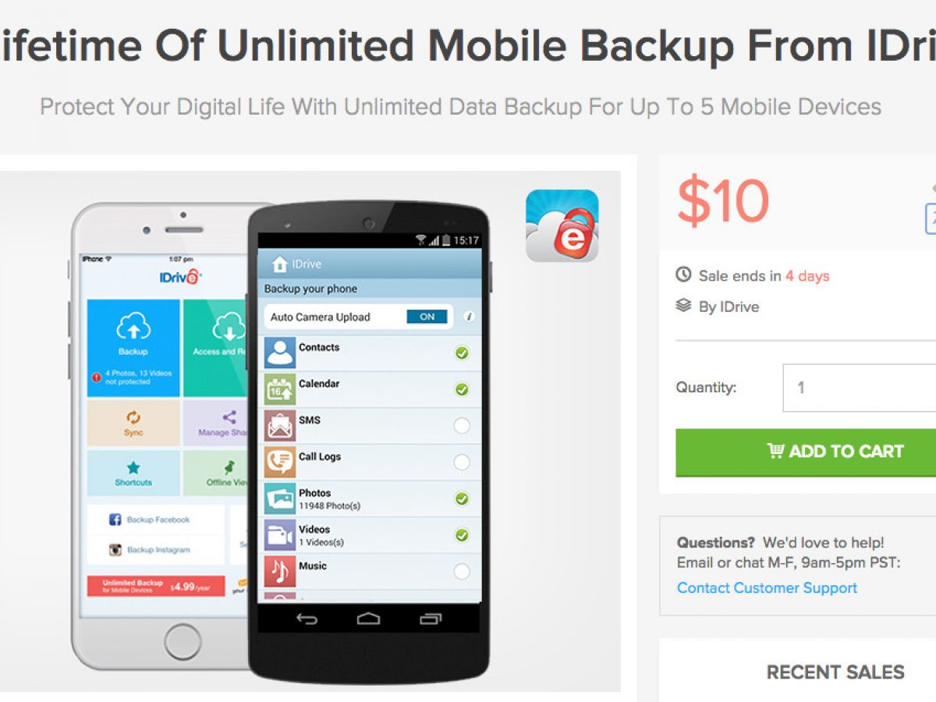Click the info icon beside Auto Camera Upload
This screenshot has height=702, width=936.
(469, 317)
